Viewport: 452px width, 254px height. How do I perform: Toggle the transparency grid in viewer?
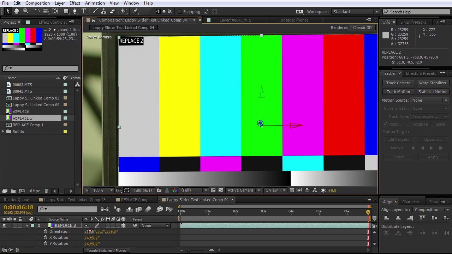[x=221, y=190]
